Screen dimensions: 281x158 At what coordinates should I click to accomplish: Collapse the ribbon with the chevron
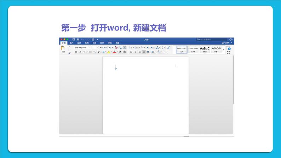(x=232, y=43)
